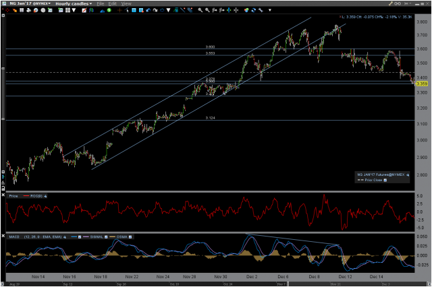Open chart settings wrench in toolbar
The width and height of the screenshot is (432, 287).
tap(261, 10)
